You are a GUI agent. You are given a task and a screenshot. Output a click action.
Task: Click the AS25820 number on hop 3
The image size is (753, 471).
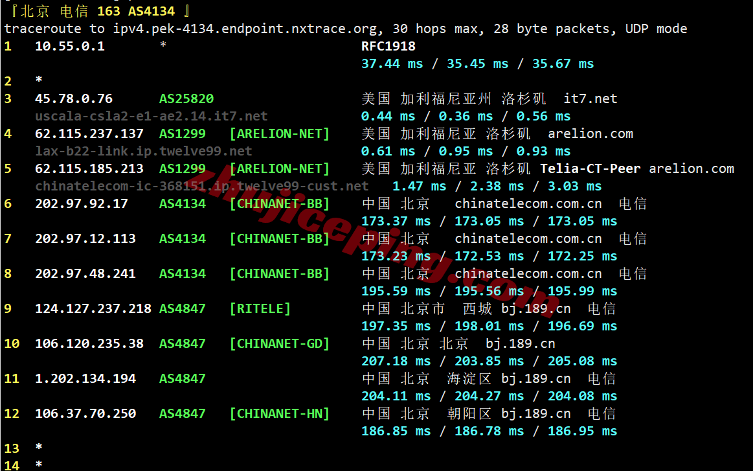(x=186, y=98)
